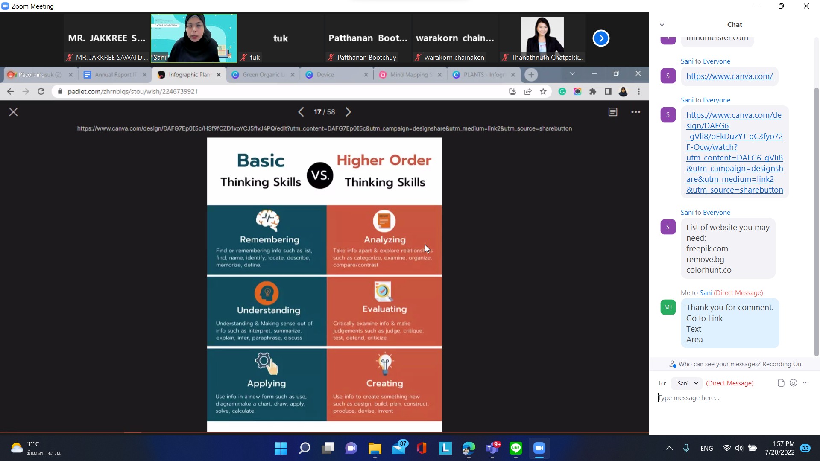This screenshot has height=461, width=820.
Task: Toggle microphone in Windows system tray
Action: tap(686, 448)
